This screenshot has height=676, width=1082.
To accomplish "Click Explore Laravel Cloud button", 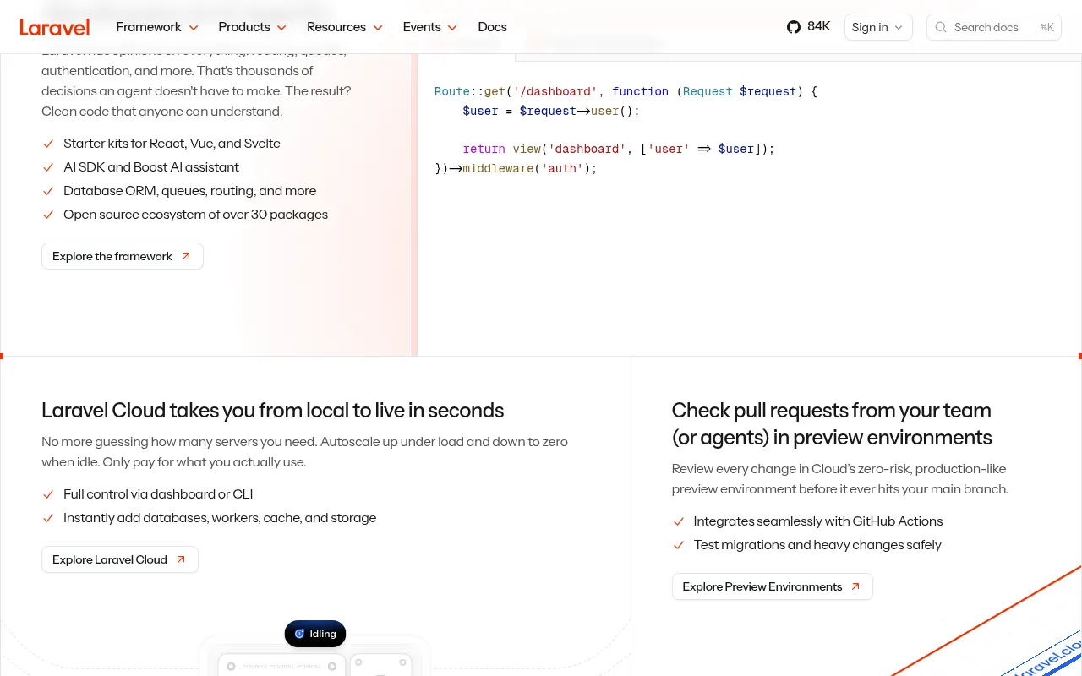I will pyautogui.click(x=120, y=559).
